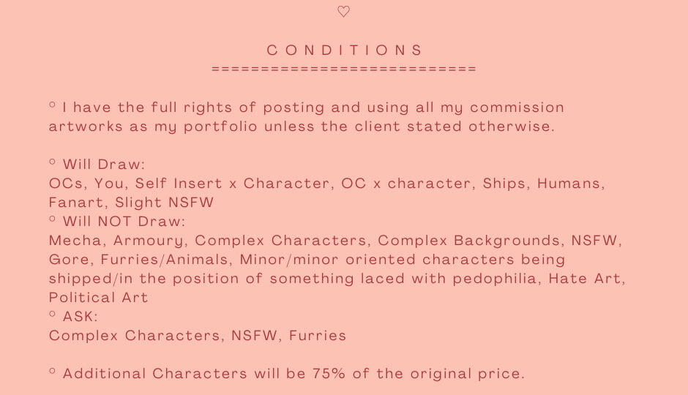Screen dimensions: 688x395
Task: Click the bullet before "Additional Characters"
Action: click(x=53, y=372)
